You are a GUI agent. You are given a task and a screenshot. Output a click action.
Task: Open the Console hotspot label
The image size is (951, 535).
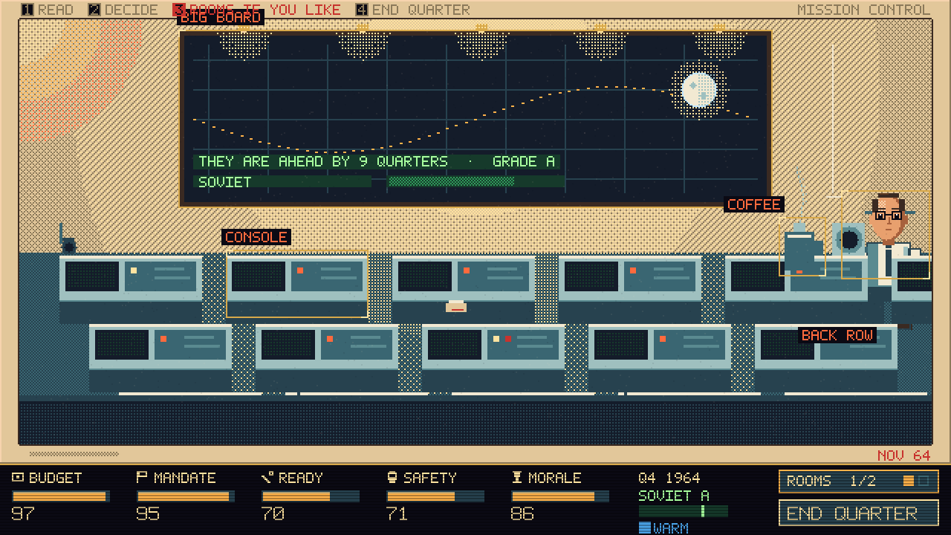click(256, 237)
